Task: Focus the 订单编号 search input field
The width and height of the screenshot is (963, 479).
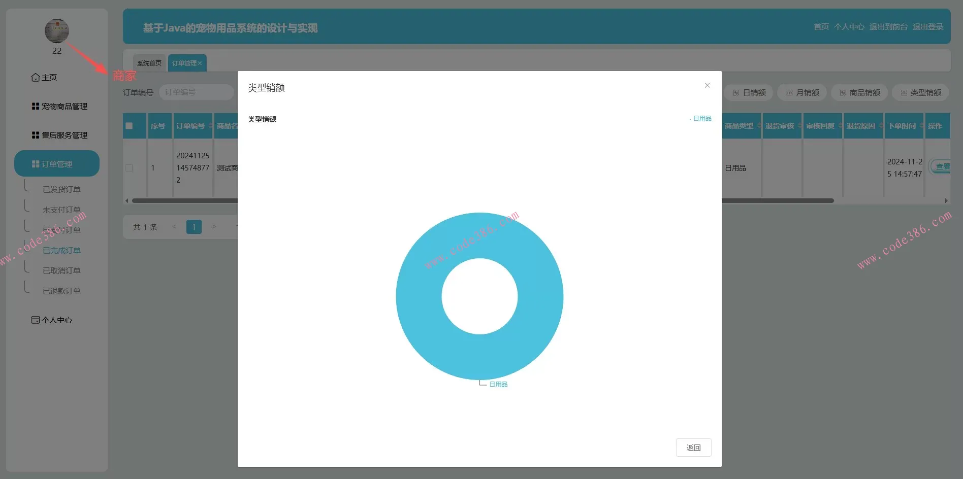Action: (197, 92)
